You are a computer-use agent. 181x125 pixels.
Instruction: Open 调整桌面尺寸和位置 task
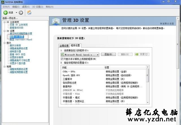(x=20, y=60)
